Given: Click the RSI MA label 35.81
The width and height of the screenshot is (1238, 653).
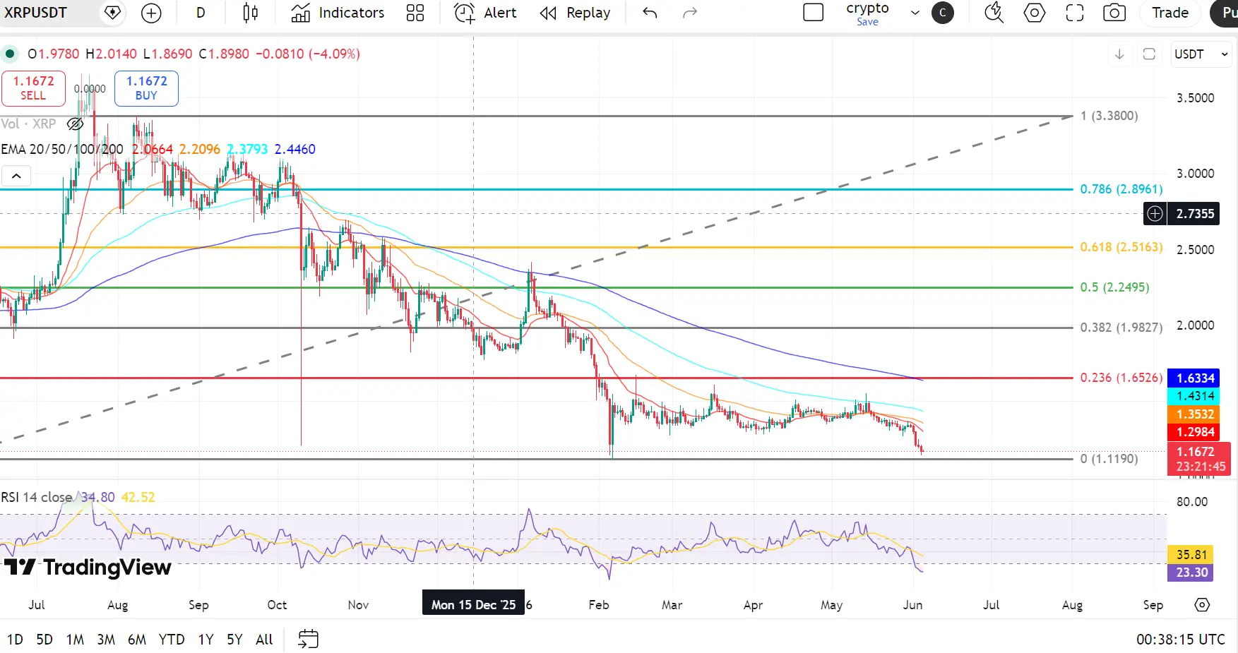Looking at the screenshot, I should (1191, 554).
